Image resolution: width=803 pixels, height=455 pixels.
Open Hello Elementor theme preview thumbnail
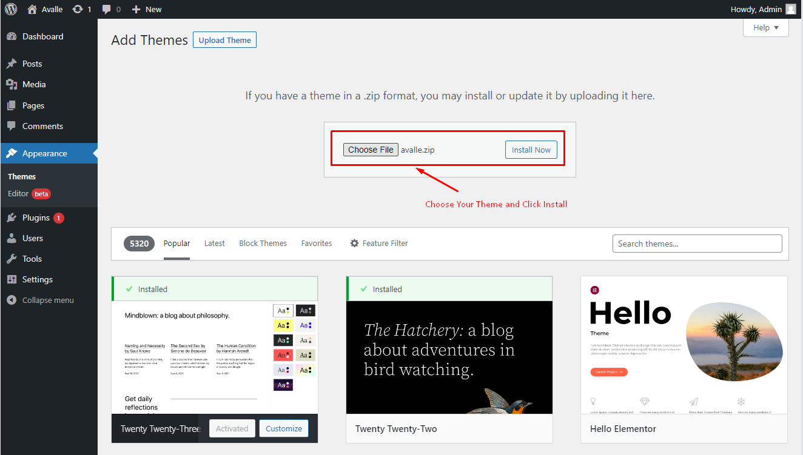[x=684, y=345]
